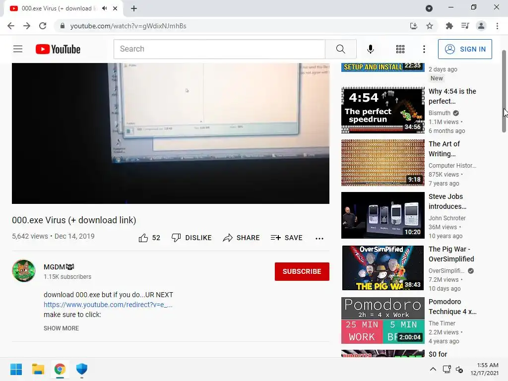The image size is (508, 381).
Task: Subscribe to MGDM channel
Action: [302, 271]
